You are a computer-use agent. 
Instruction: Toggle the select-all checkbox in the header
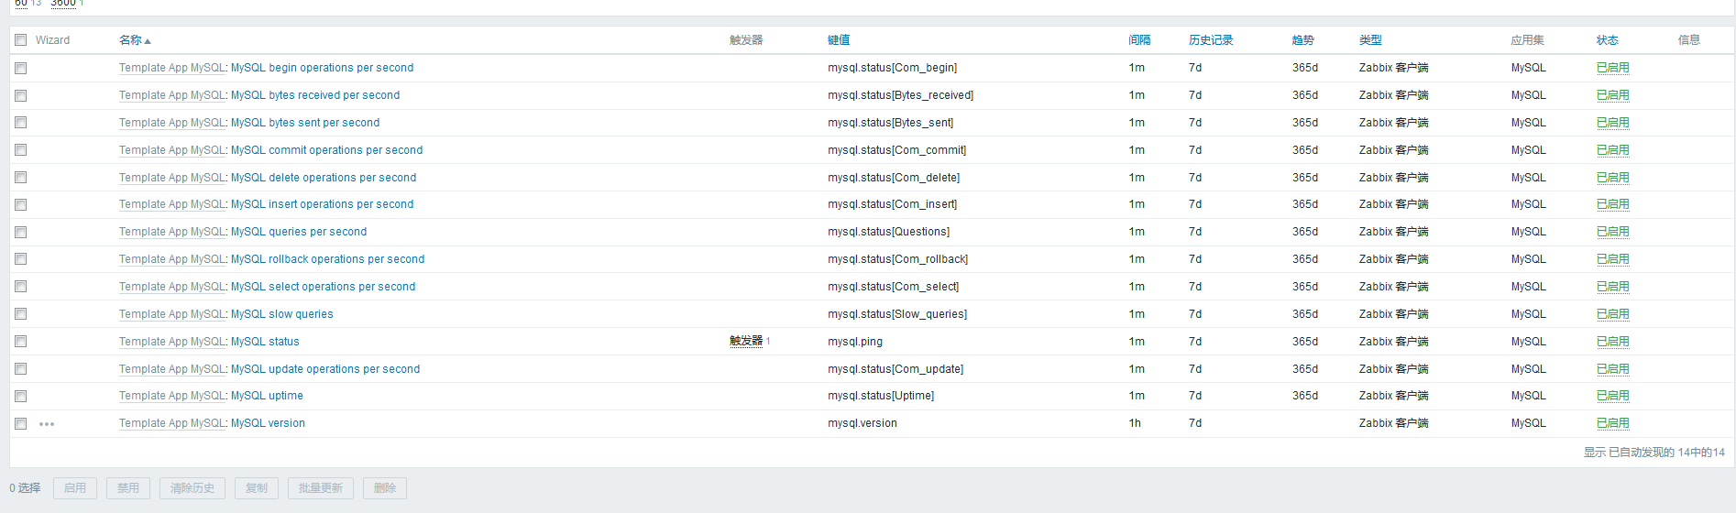click(20, 40)
